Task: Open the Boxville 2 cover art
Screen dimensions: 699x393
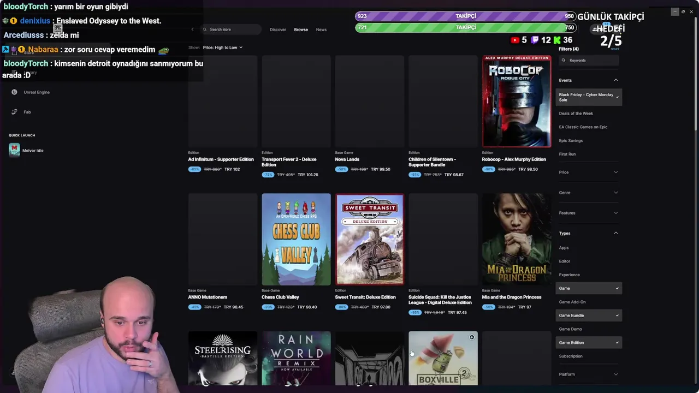Action: coord(443,358)
